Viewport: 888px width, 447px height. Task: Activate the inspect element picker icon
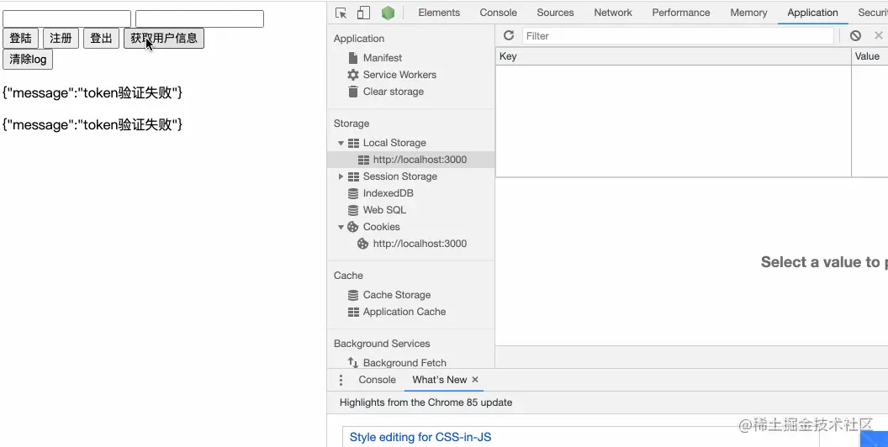(341, 13)
